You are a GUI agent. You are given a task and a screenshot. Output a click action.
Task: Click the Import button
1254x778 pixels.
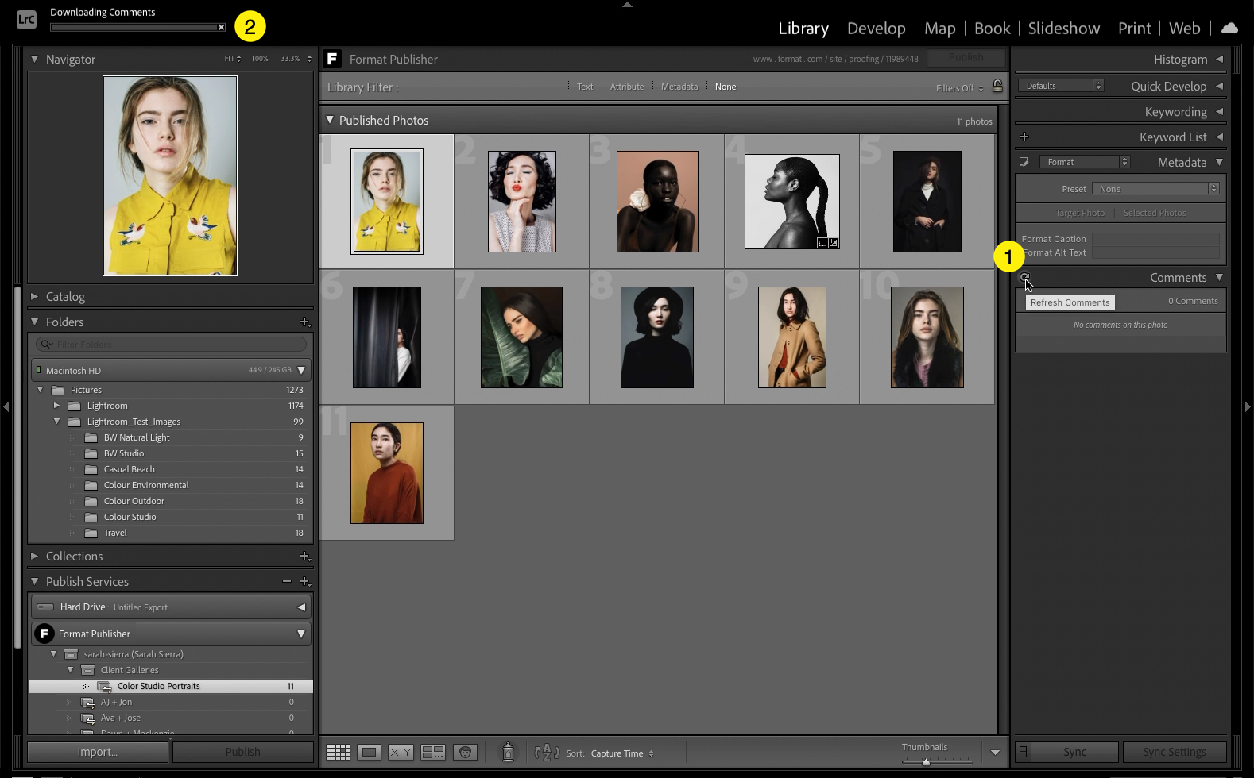[x=98, y=752]
